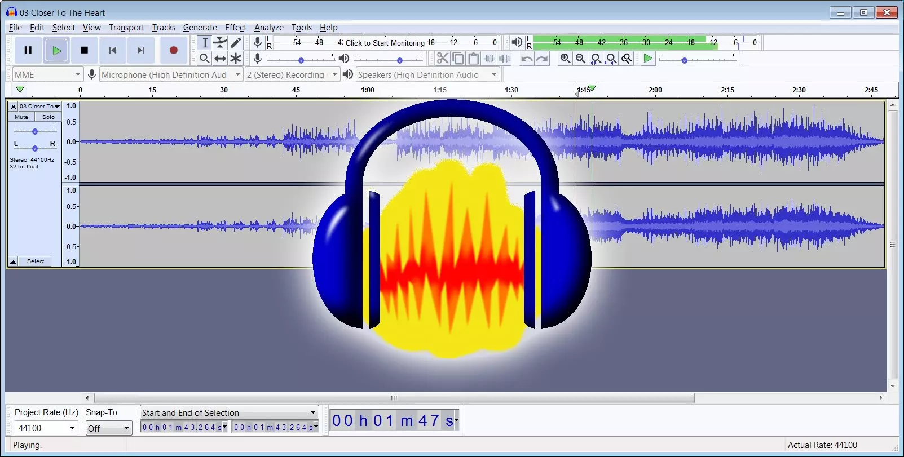This screenshot has height=457, width=904.
Task: Expand the Project Rate dropdown
Action: point(72,428)
